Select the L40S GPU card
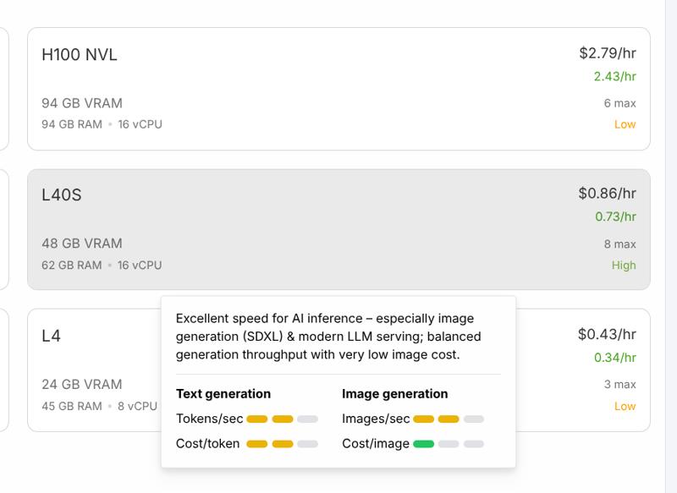Viewport: 677px width, 493px height. [338, 229]
